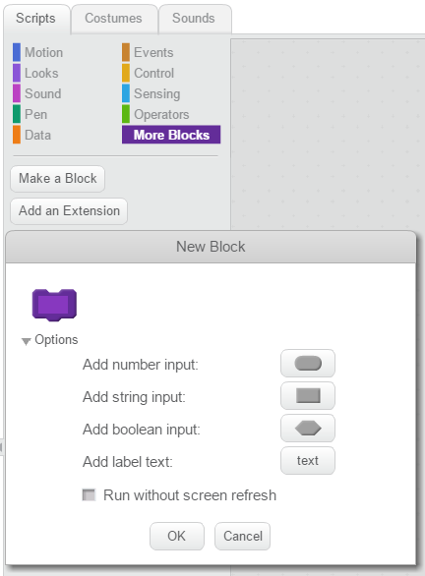The image size is (425, 576).
Task: Click the Add an Extension button
Action: coord(69,211)
